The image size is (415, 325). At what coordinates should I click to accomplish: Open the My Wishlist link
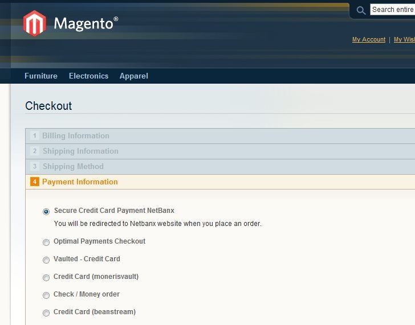pyautogui.click(x=404, y=39)
